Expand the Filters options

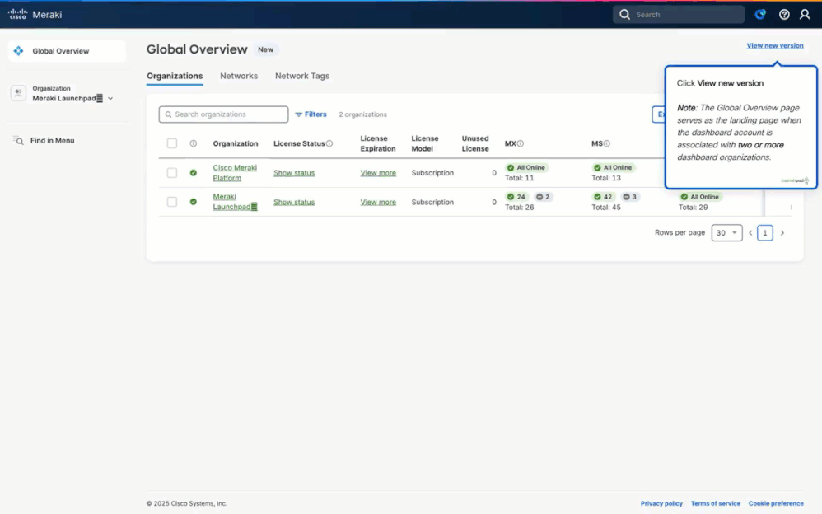[311, 114]
